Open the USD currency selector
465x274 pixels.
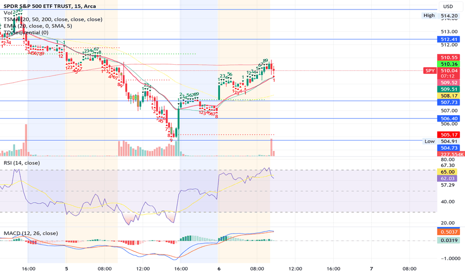tap(448, 6)
